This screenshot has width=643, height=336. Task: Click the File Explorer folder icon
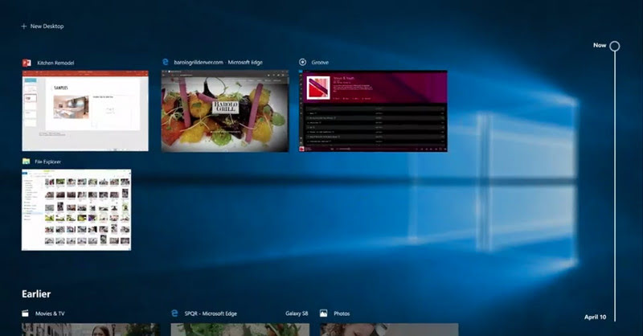27,162
